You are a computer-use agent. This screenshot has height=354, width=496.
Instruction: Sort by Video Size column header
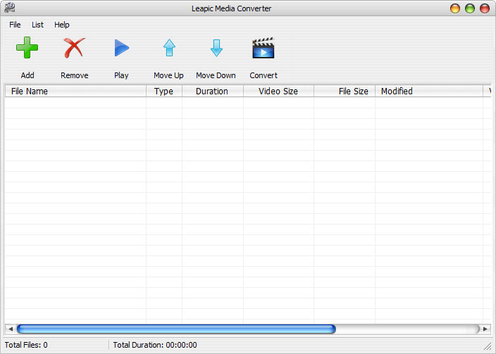pyautogui.click(x=279, y=91)
